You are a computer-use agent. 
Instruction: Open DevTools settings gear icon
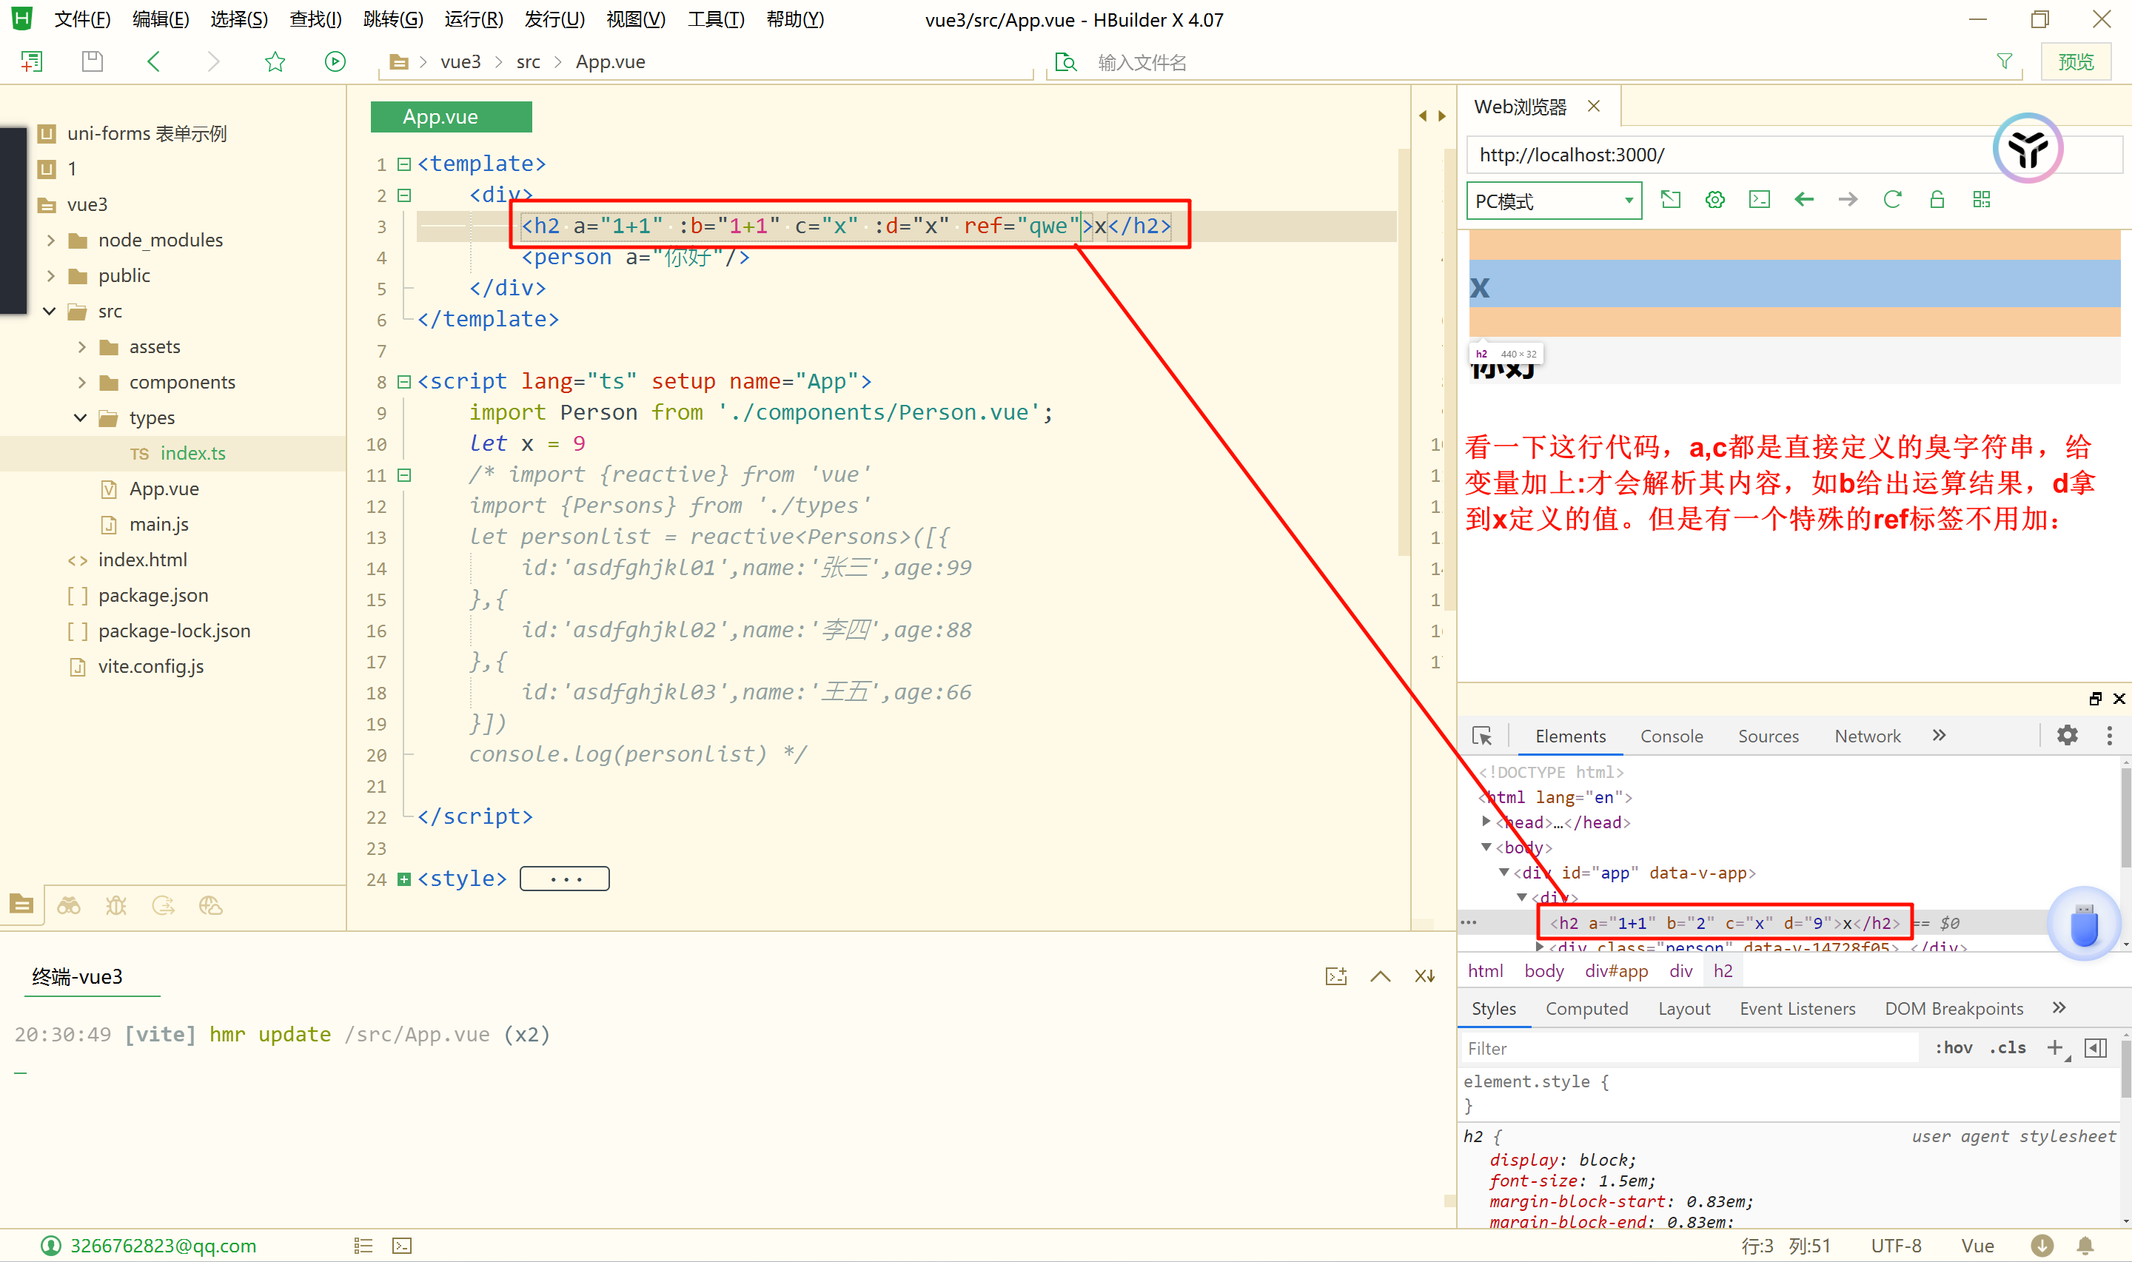pyautogui.click(x=2068, y=736)
